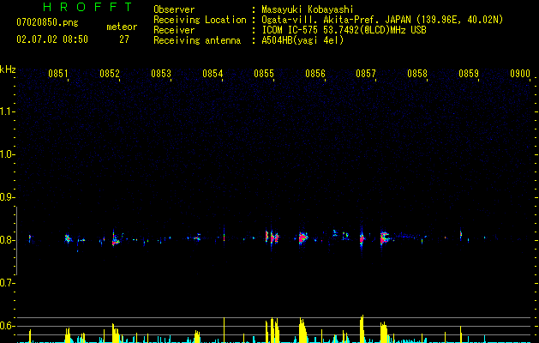Click the 0856 time marker
The height and width of the screenshot is (343, 539).
(x=314, y=73)
